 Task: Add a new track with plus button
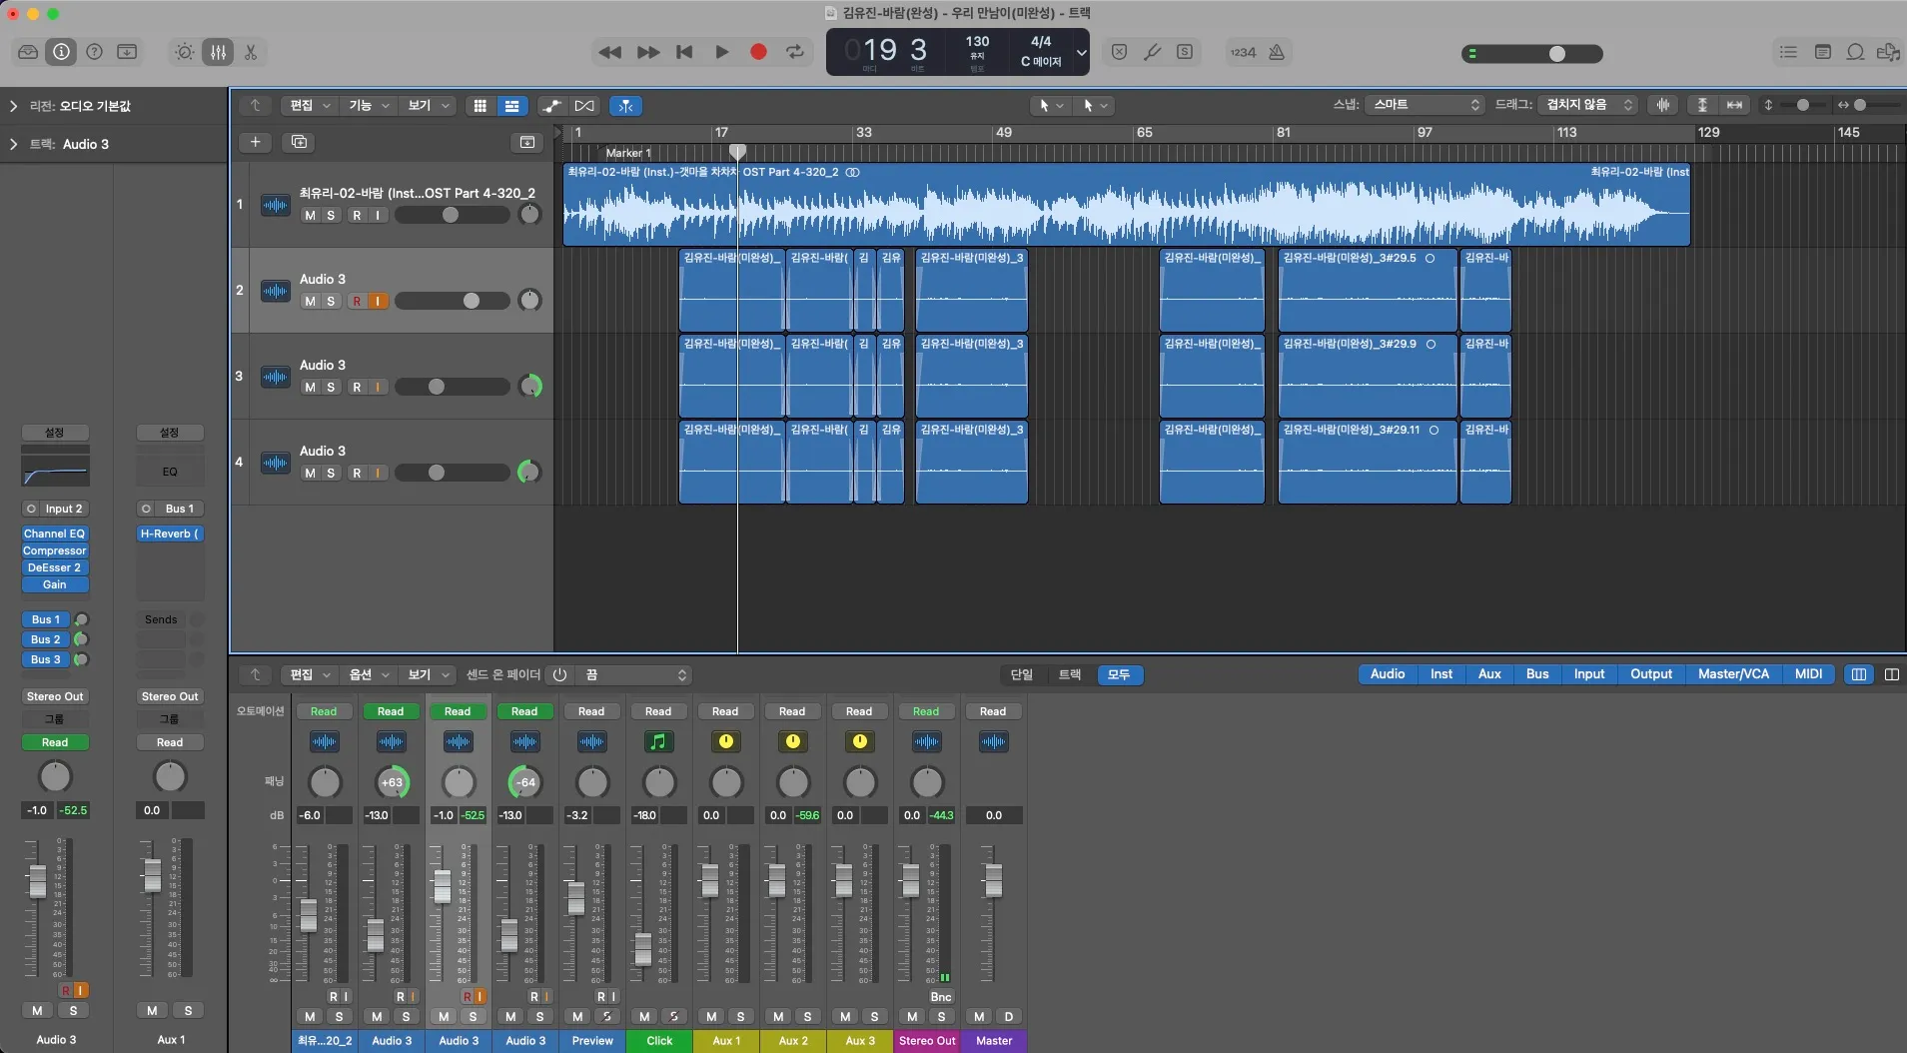255,142
